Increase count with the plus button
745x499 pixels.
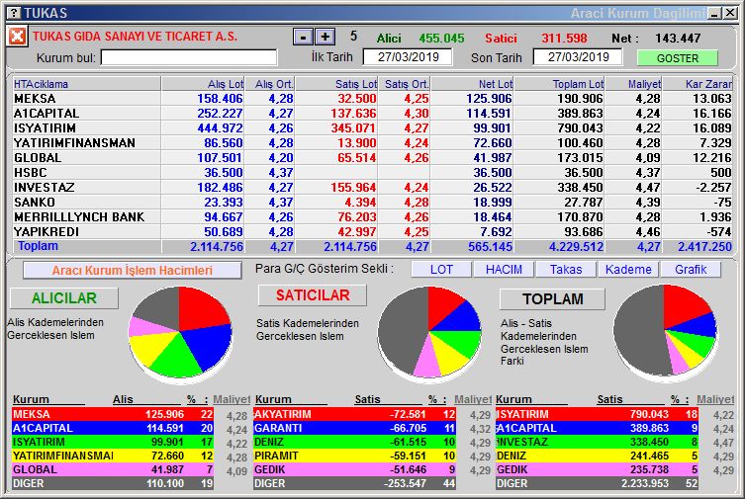[x=326, y=37]
